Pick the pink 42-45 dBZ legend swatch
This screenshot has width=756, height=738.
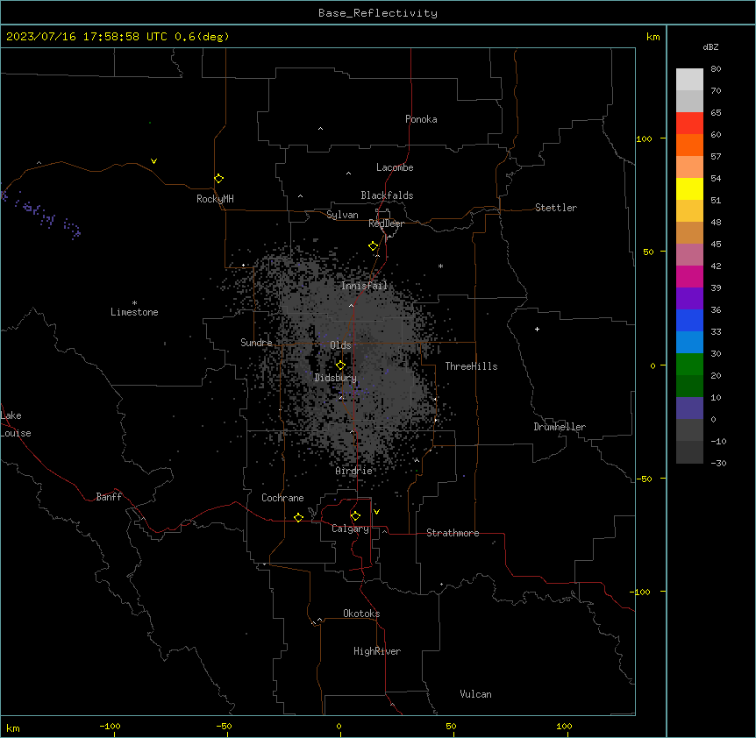(689, 255)
